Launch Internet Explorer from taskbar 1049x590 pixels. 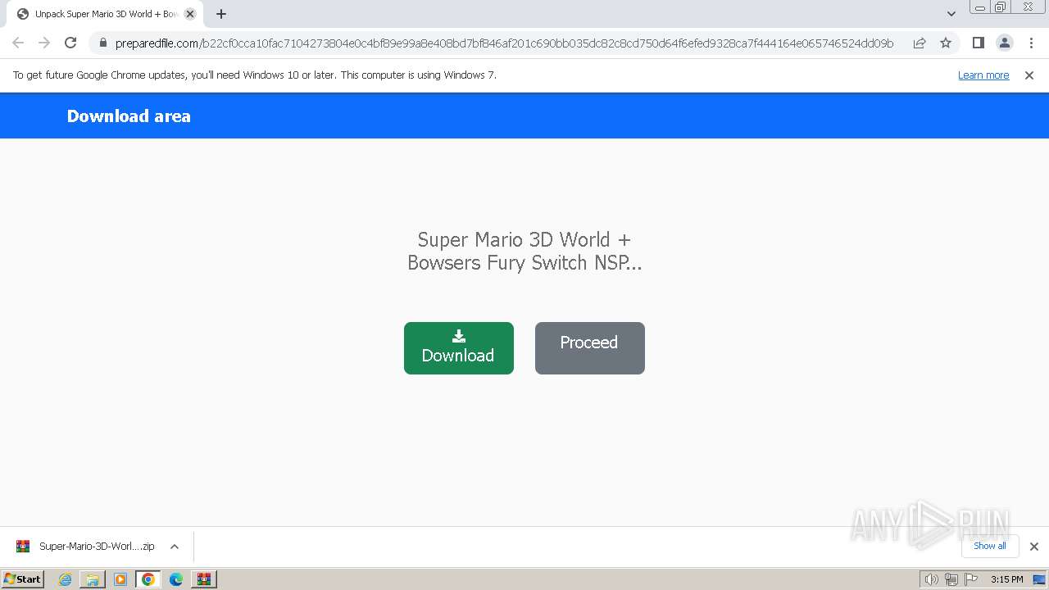pos(66,579)
